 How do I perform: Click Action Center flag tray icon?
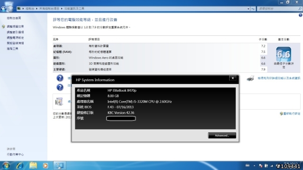tap(260, 166)
